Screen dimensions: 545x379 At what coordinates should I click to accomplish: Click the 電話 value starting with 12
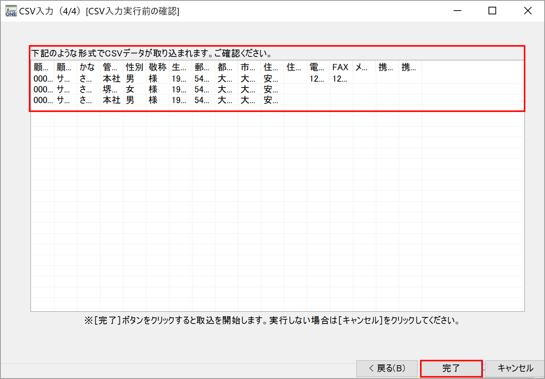pos(317,78)
